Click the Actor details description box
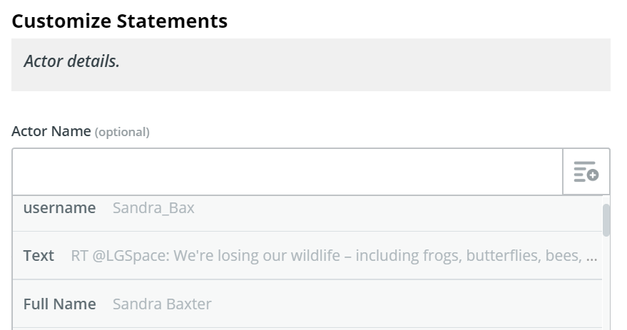627x330 pixels. click(x=311, y=65)
